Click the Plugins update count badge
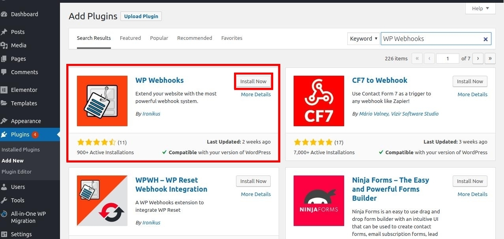Image resolution: width=504 pixels, height=239 pixels. click(x=35, y=134)
